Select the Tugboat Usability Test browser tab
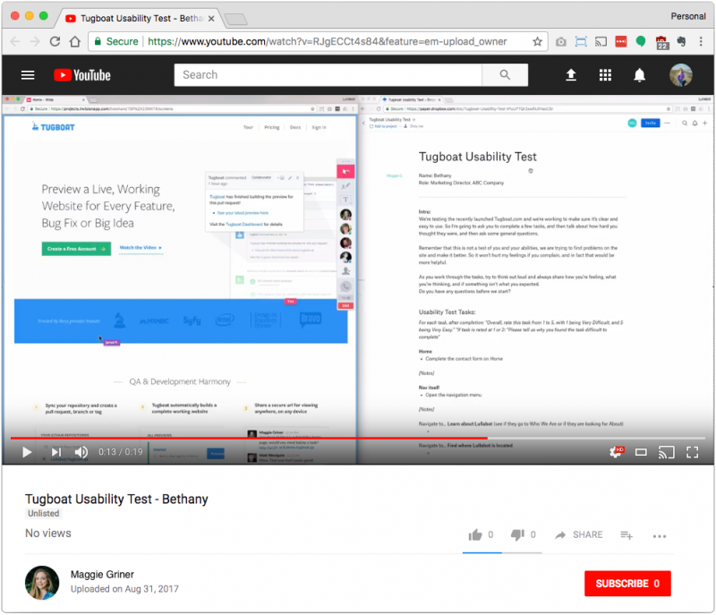The image size is (716, 615). (139, 16)
